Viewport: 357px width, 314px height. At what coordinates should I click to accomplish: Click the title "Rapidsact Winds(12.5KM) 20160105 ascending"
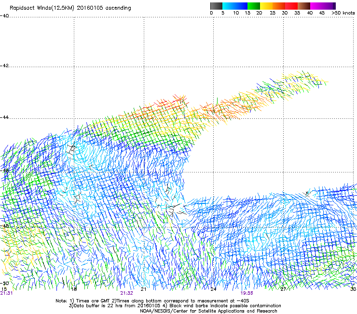click(70, 8)
